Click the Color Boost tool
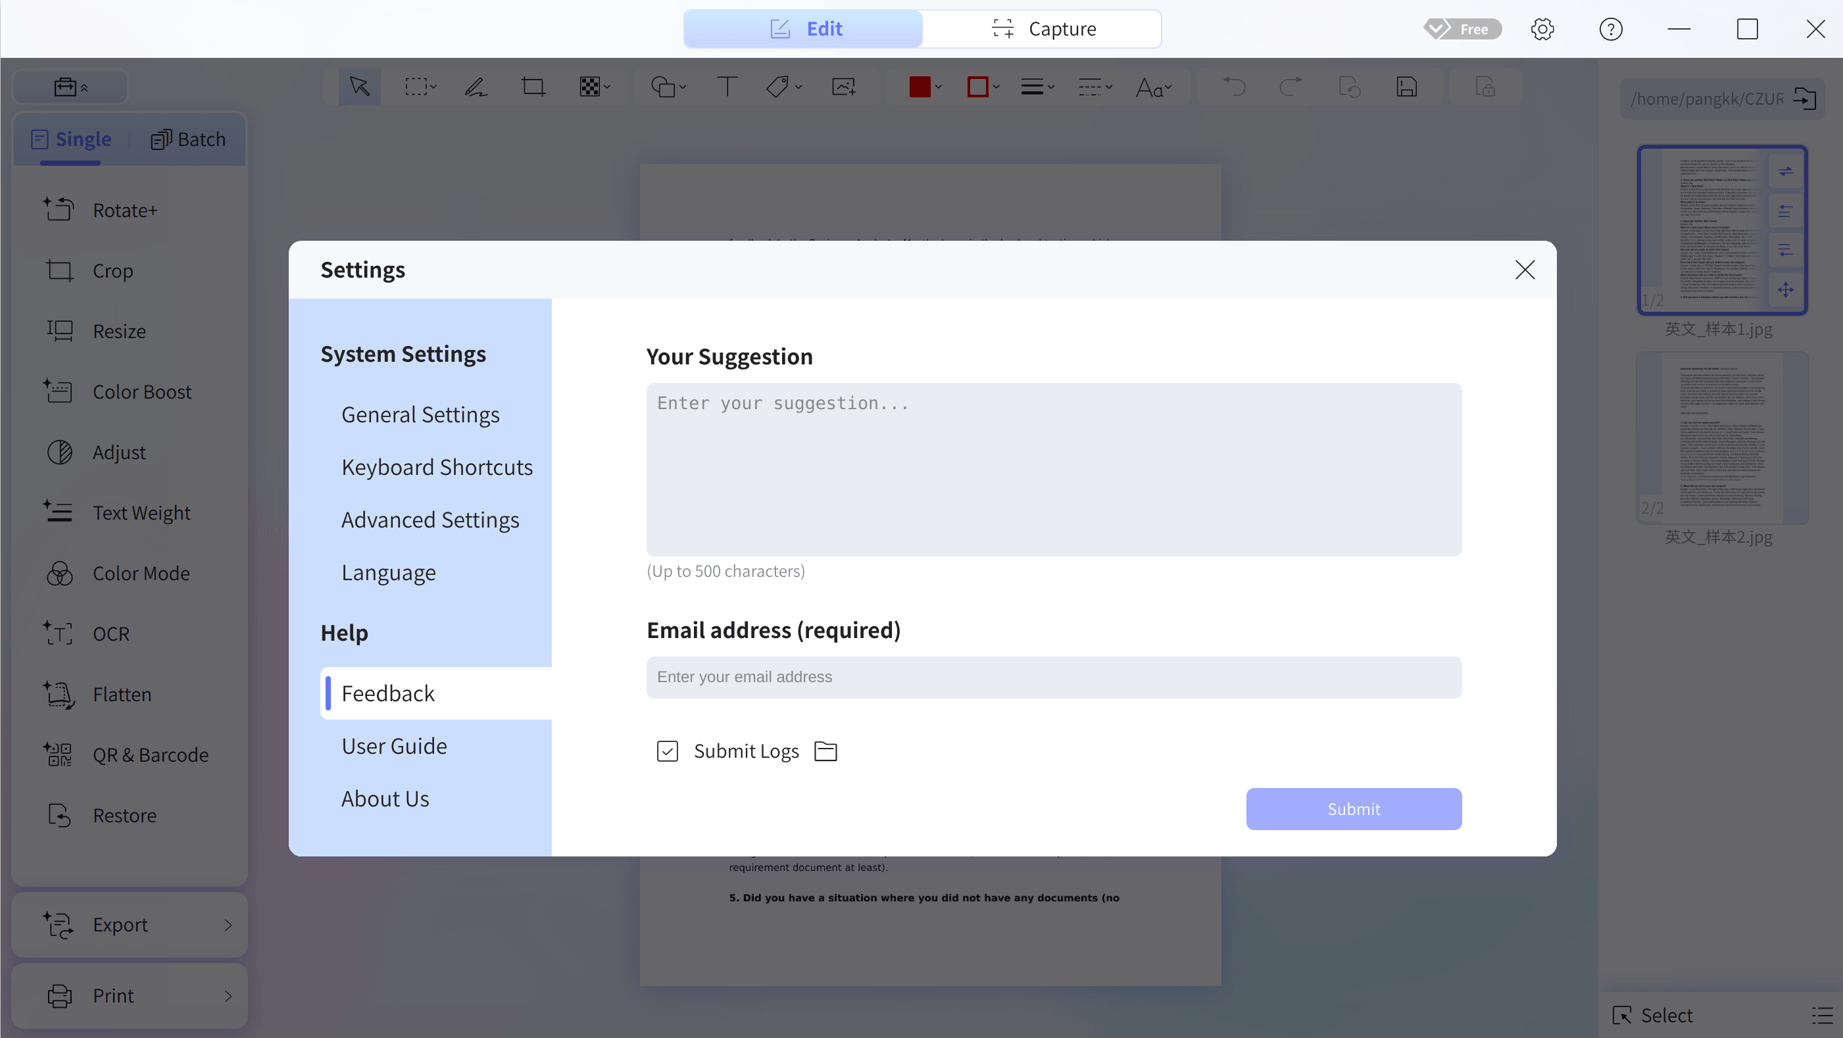 (x=130, y=392)
